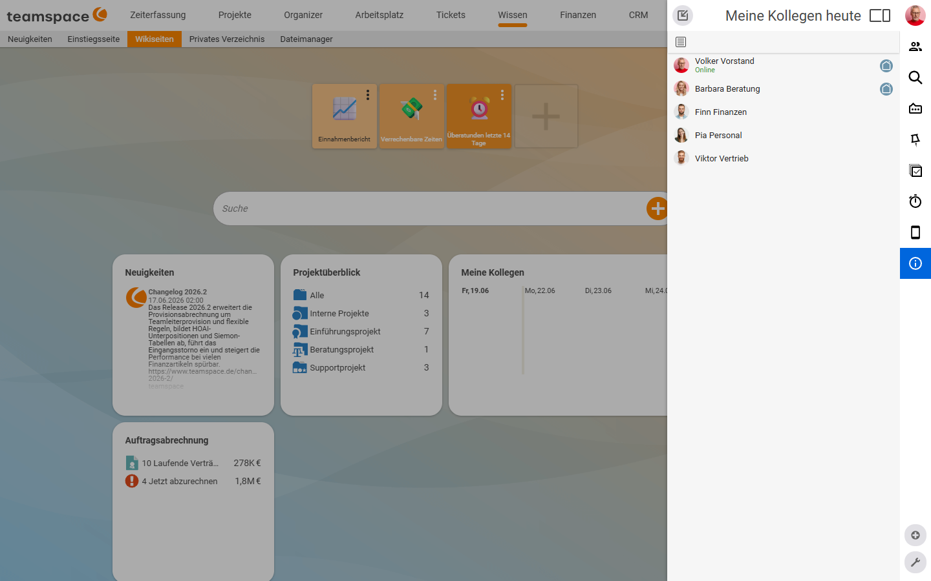Open the Arbeitsplatz menu

point(380,15)
